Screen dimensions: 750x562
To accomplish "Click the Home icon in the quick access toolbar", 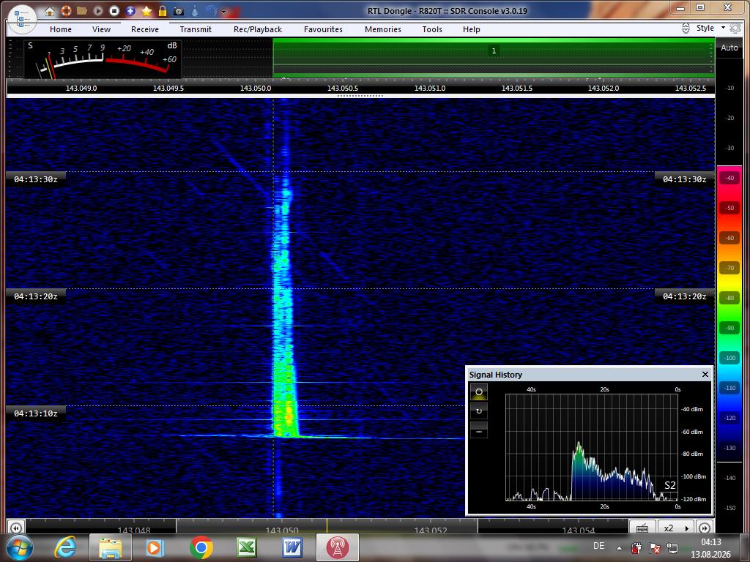I will (50, 11).
